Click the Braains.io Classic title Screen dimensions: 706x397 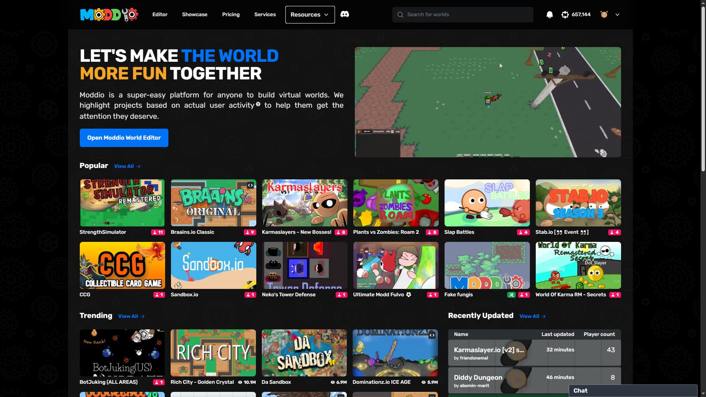(x=192, y=232)
